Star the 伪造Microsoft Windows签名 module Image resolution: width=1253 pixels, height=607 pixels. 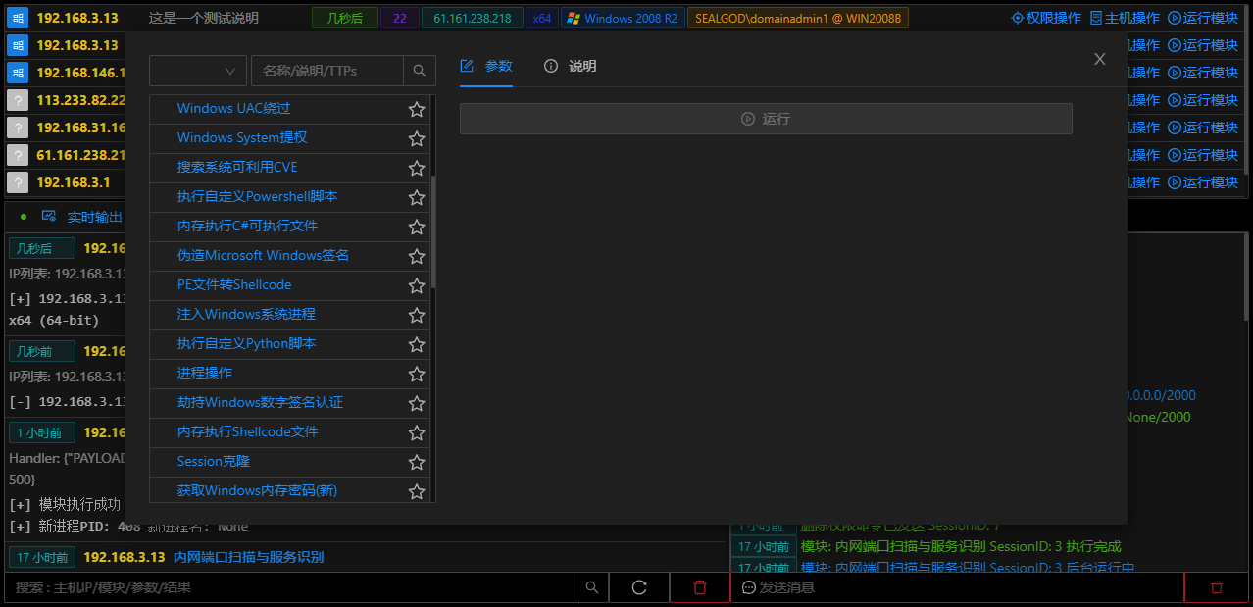click(417, 256)
